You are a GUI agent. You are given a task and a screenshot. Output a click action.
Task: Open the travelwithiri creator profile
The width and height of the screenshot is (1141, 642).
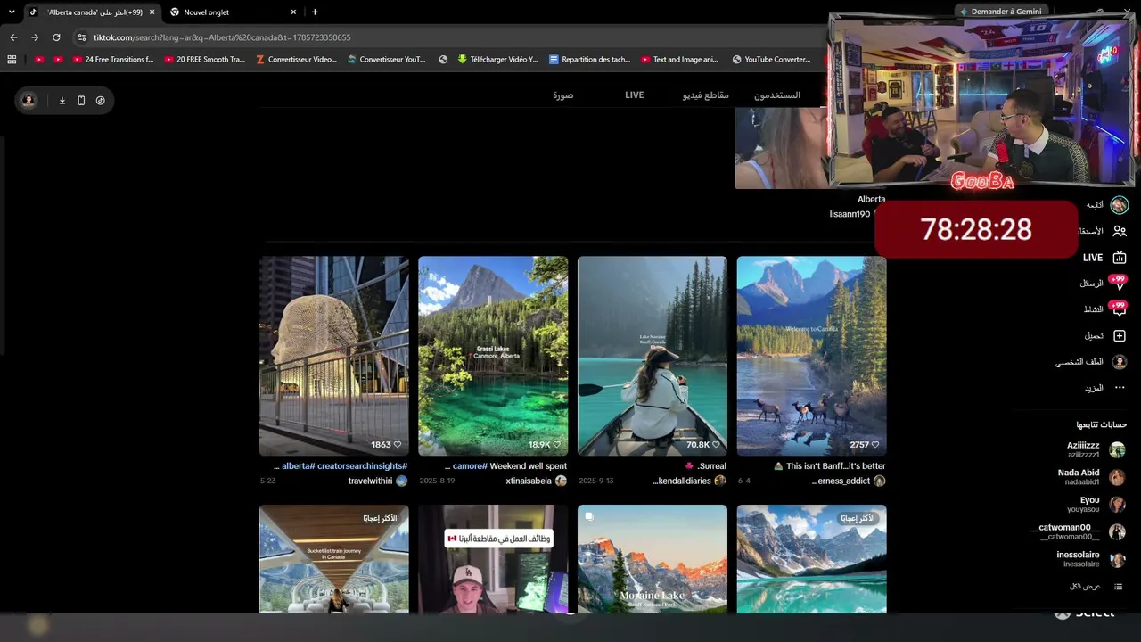tap(378, 481)
